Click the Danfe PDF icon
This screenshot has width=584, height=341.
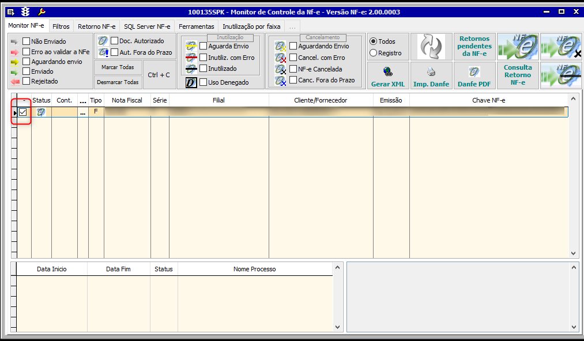474,72
